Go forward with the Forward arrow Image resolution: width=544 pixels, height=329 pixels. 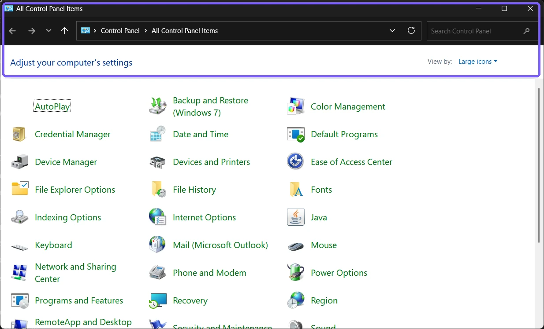pyautogui.click(x=32, y=31)
